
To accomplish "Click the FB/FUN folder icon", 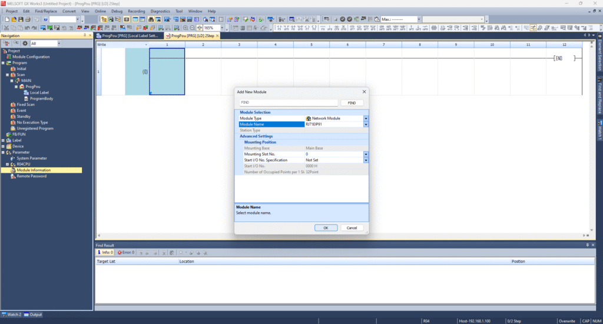I will (x=8, y=134).
